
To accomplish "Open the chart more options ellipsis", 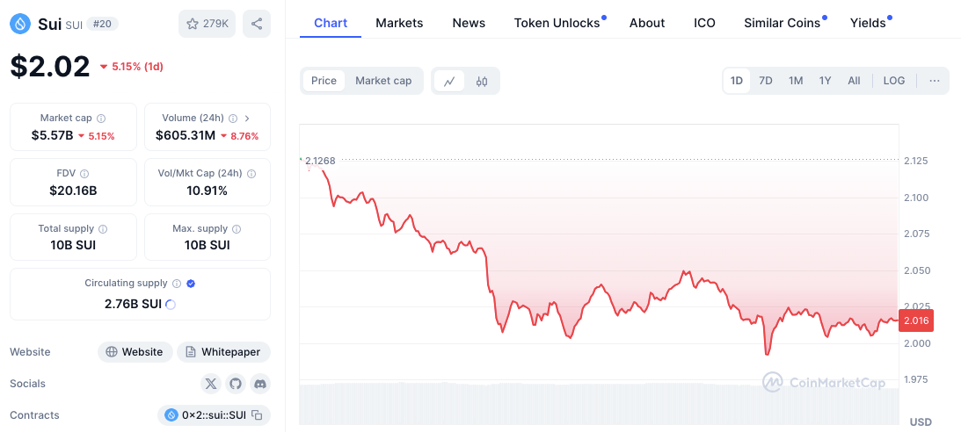I will tap(934, 81).
